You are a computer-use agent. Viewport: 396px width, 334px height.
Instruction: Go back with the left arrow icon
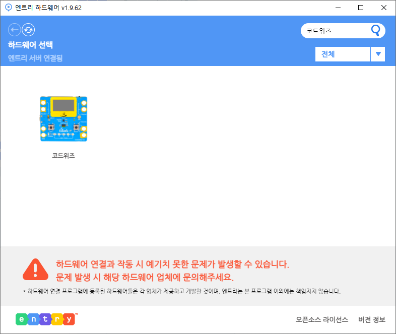pyautogui.click(x=15, y=30)
